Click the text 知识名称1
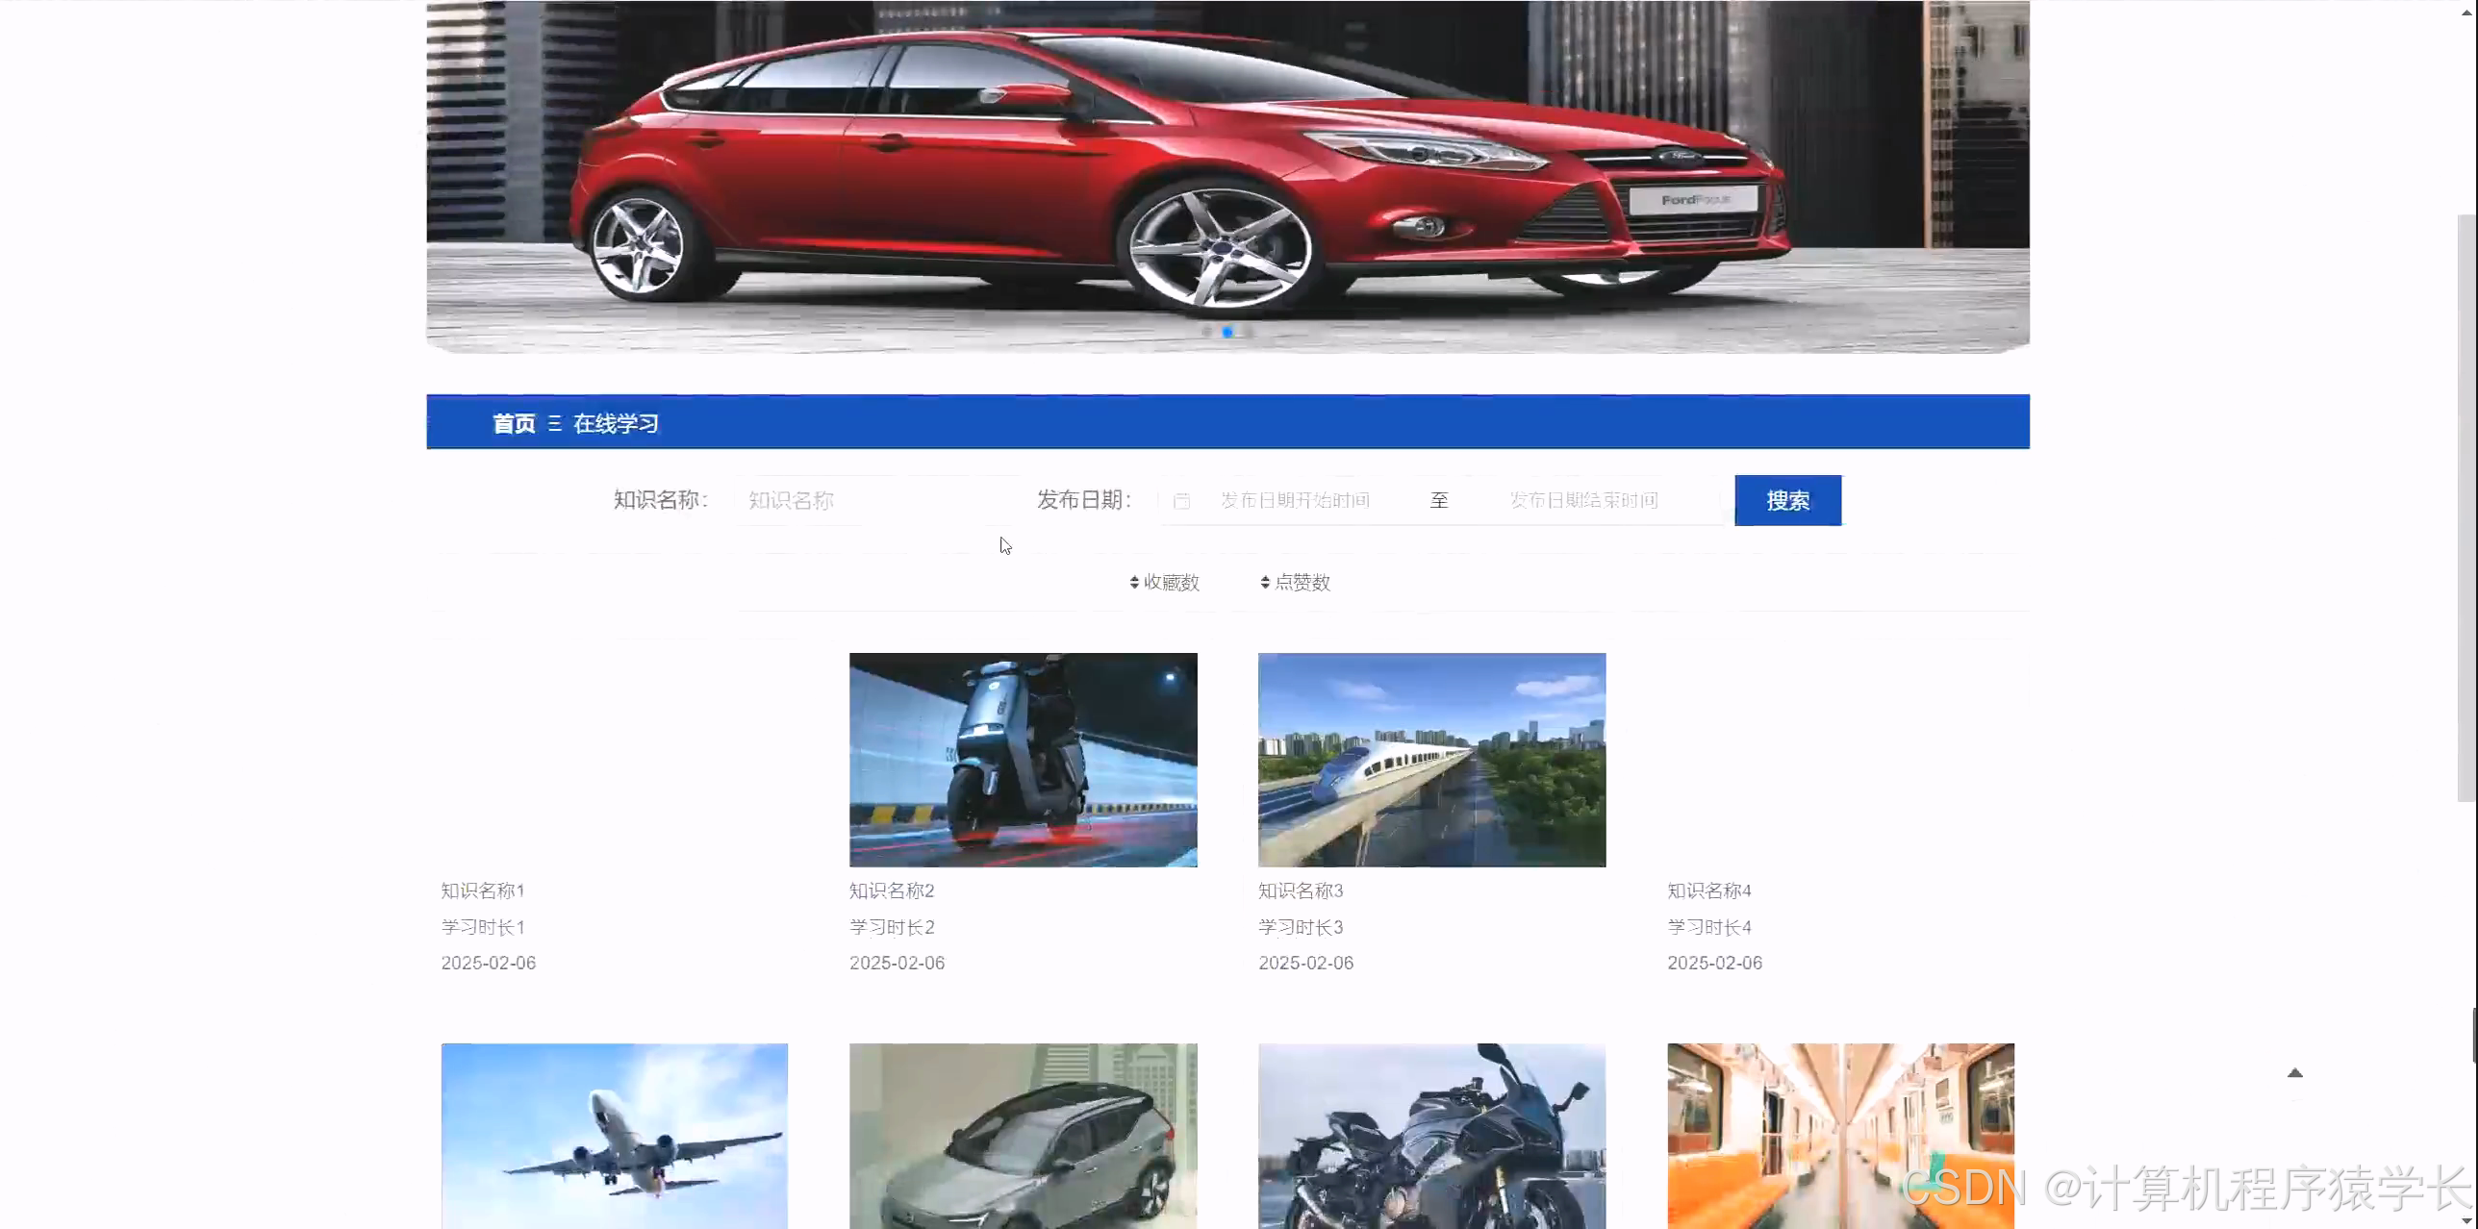The width and height of the screenshot is (2478, 1229). [483, 890]
